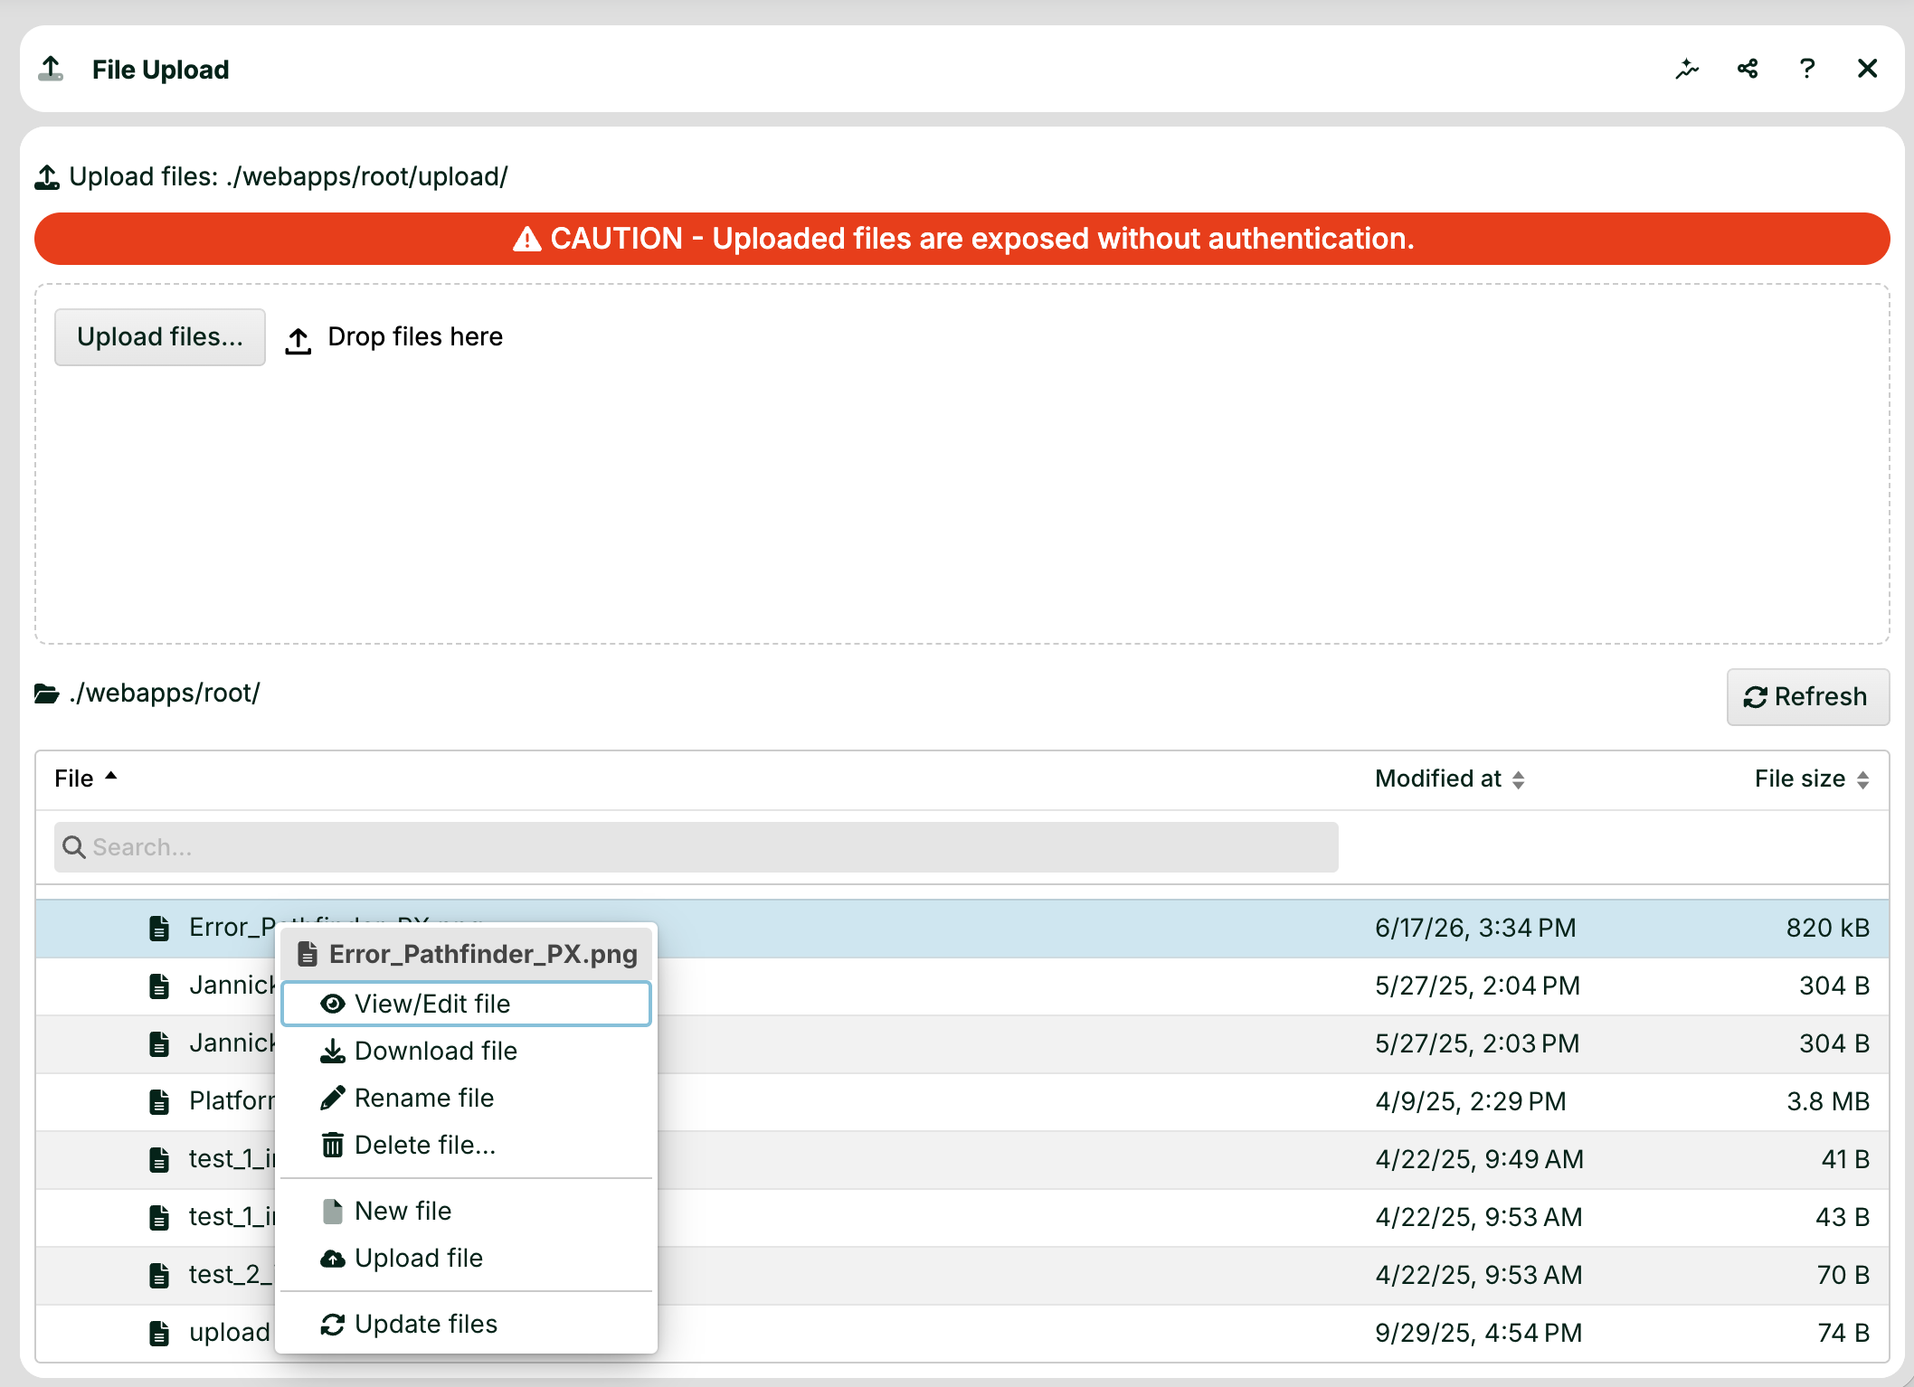Image resolution: width=1914 pixels, height=1387 pixels.
Task: Click the 70 B size cell
Action: [x=1843, y=1275]
